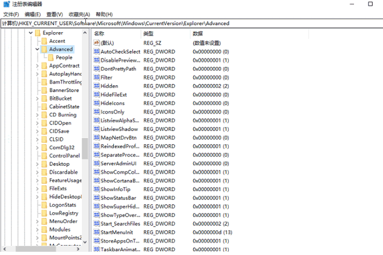Click the registry path address bar
This screenshot has width=383, height=255.
(x=191, y=23)
